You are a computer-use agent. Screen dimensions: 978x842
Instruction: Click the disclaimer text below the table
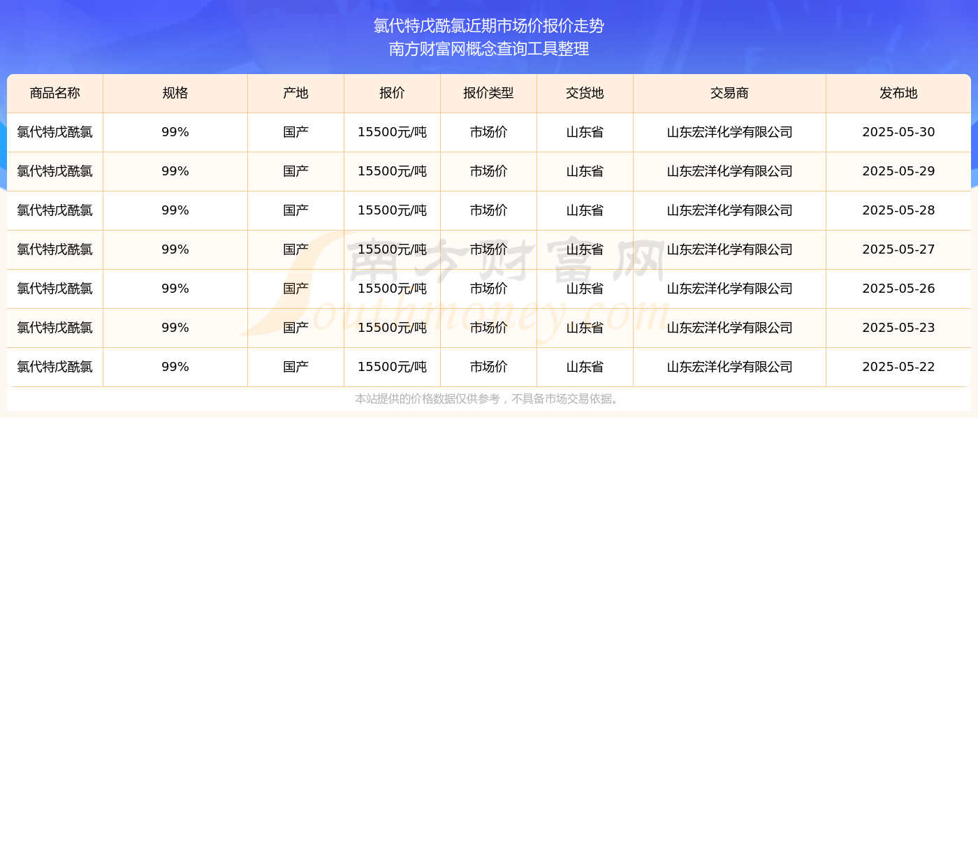[x=489, y=399]
